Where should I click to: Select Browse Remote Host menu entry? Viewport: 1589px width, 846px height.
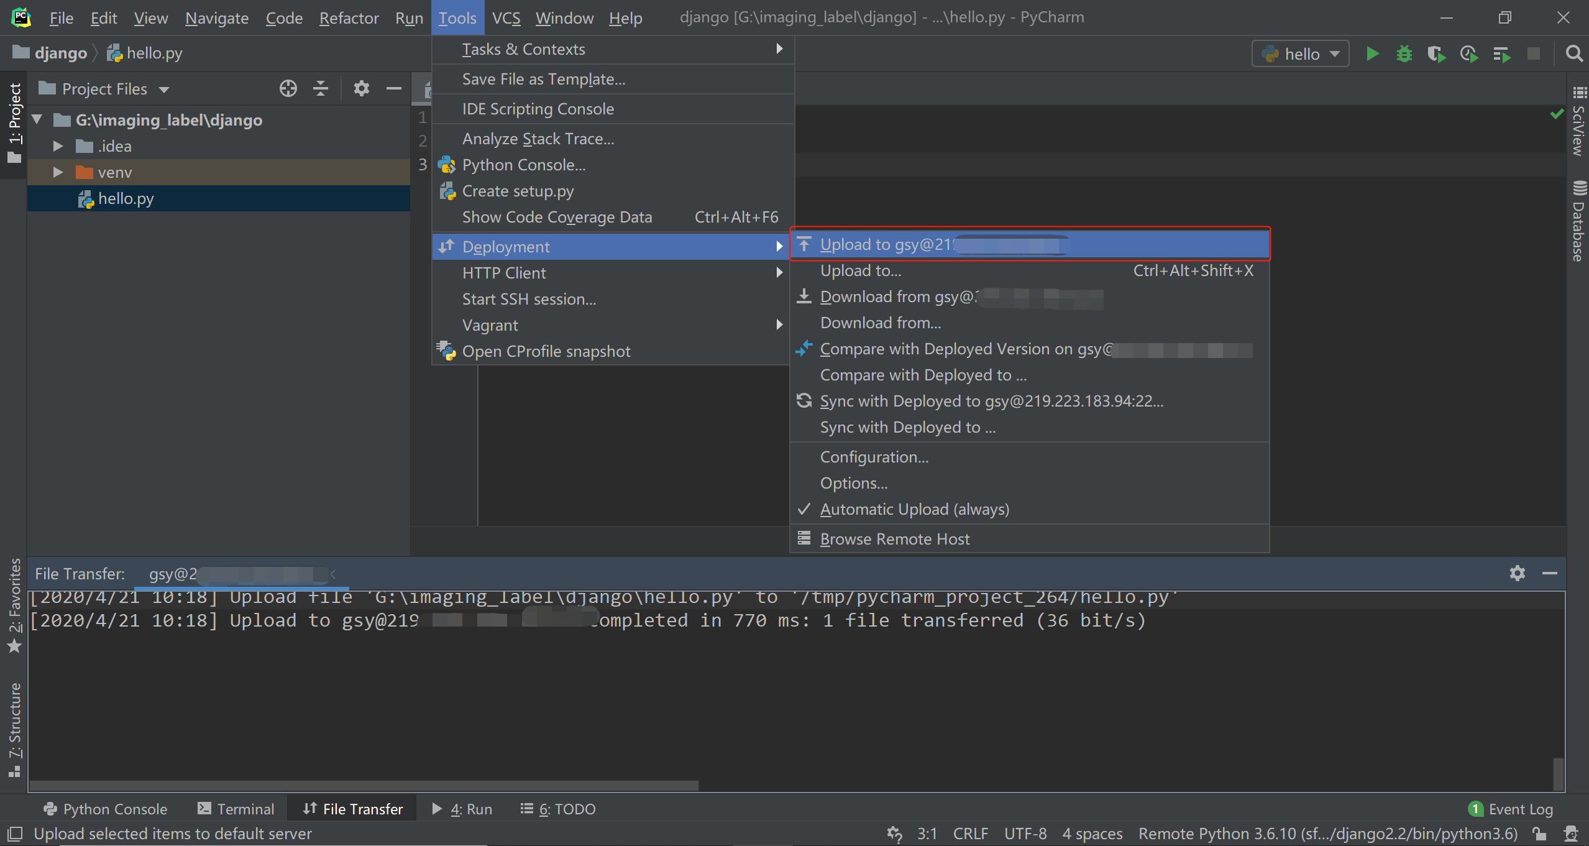(x=894, y=539)
